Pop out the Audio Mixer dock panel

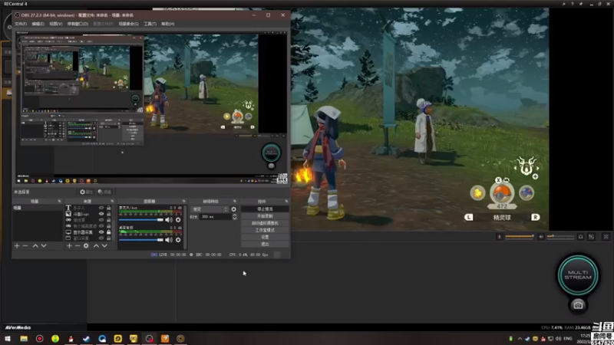pyautogui.click(x=183, y=201)
